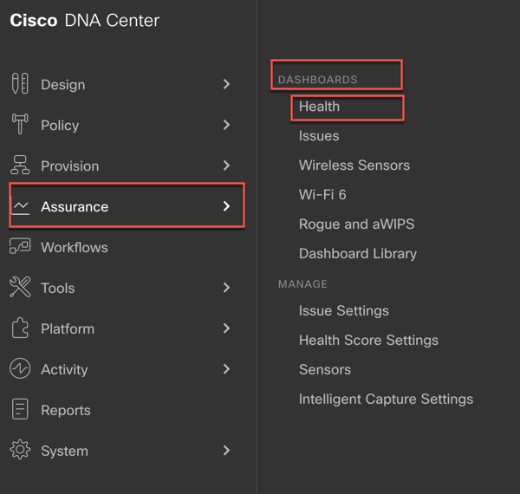
Task: Click the System gear icon
Action: click(x=20, y=450)
